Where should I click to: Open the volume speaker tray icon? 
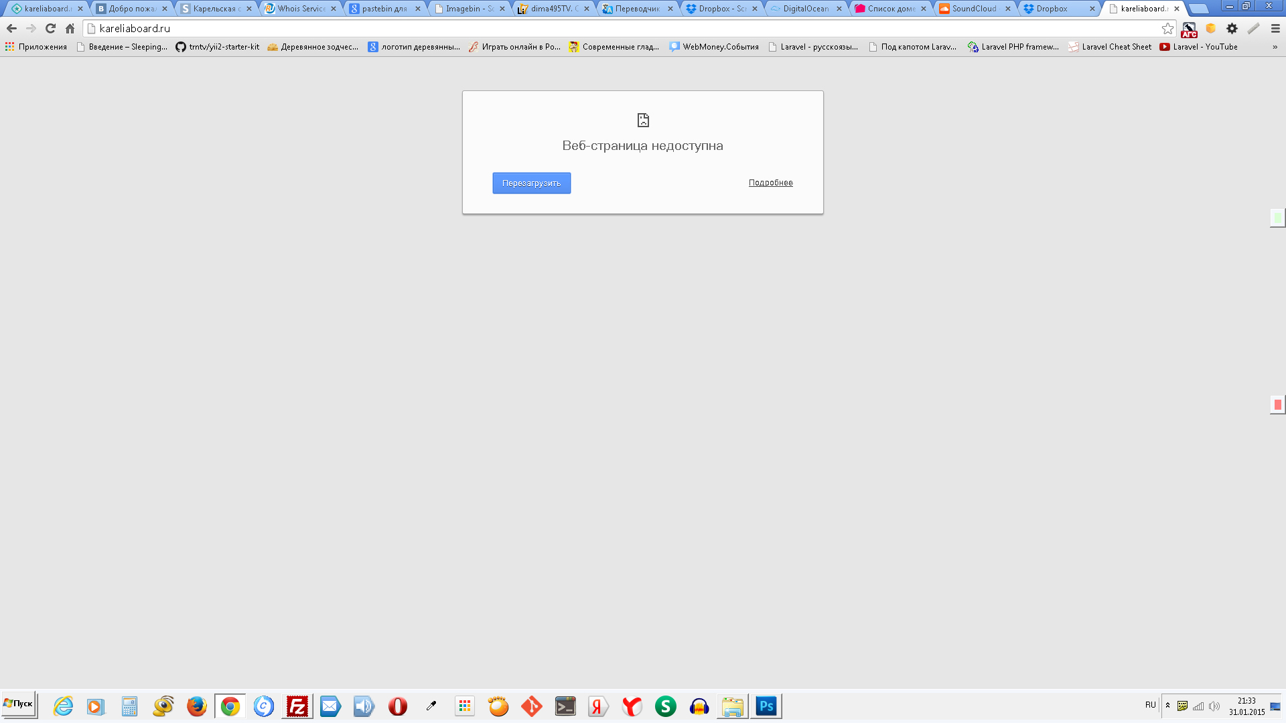click(x=1214, y=706)
